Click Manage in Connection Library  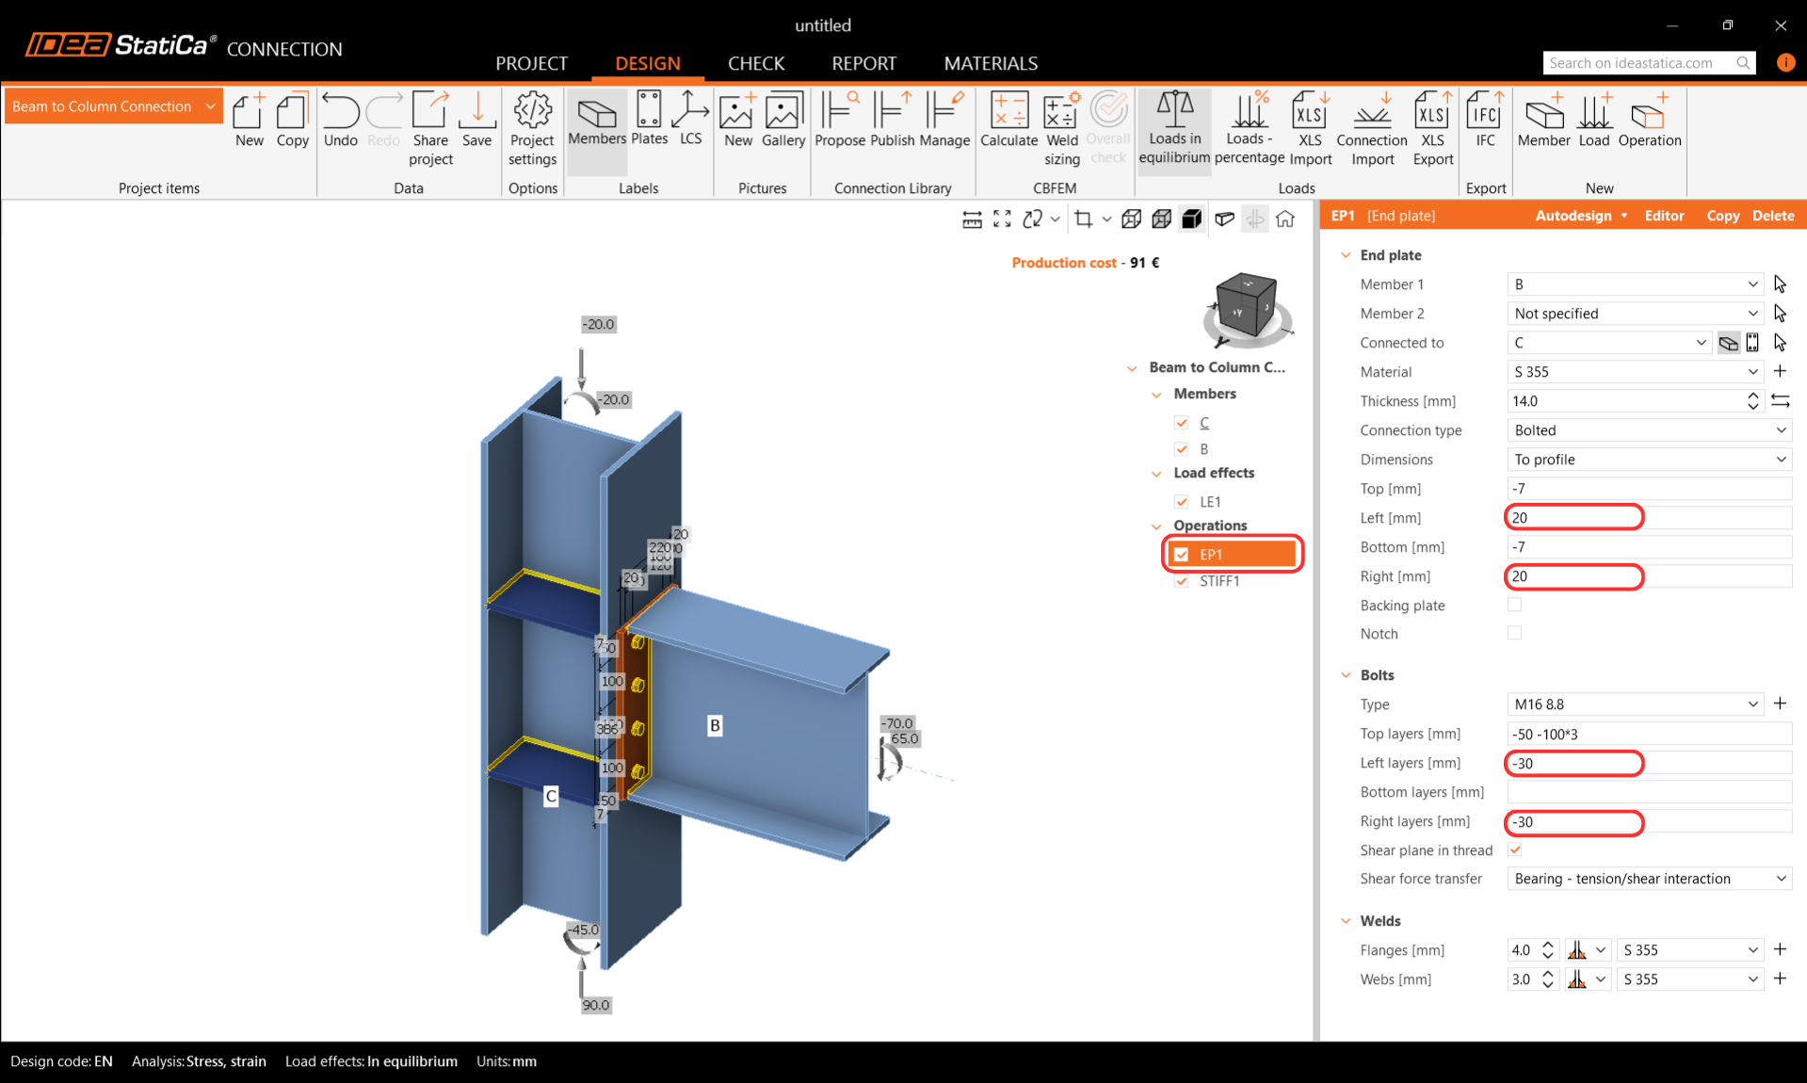pos(944,120)
